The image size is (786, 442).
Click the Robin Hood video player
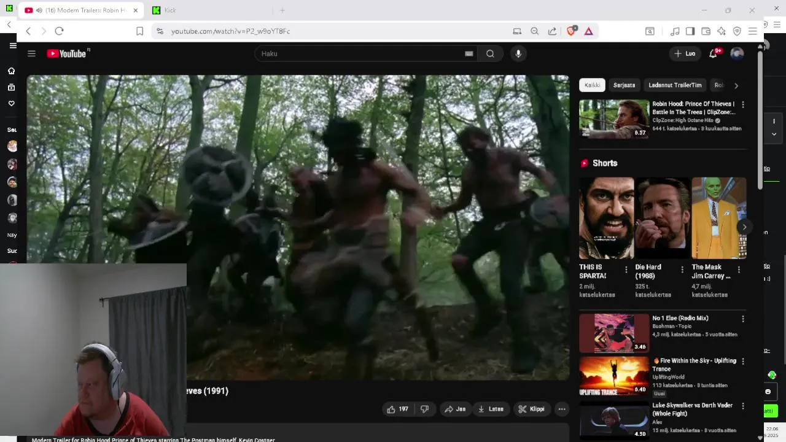298,227
